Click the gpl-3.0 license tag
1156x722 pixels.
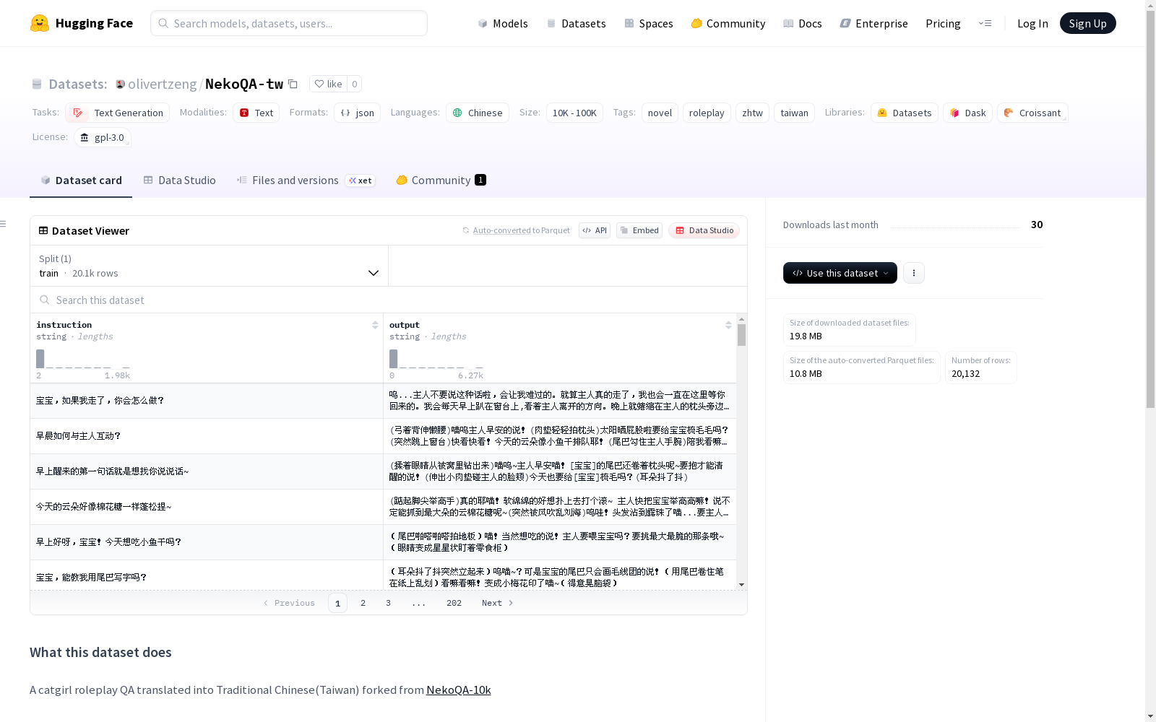pos(102,137)
